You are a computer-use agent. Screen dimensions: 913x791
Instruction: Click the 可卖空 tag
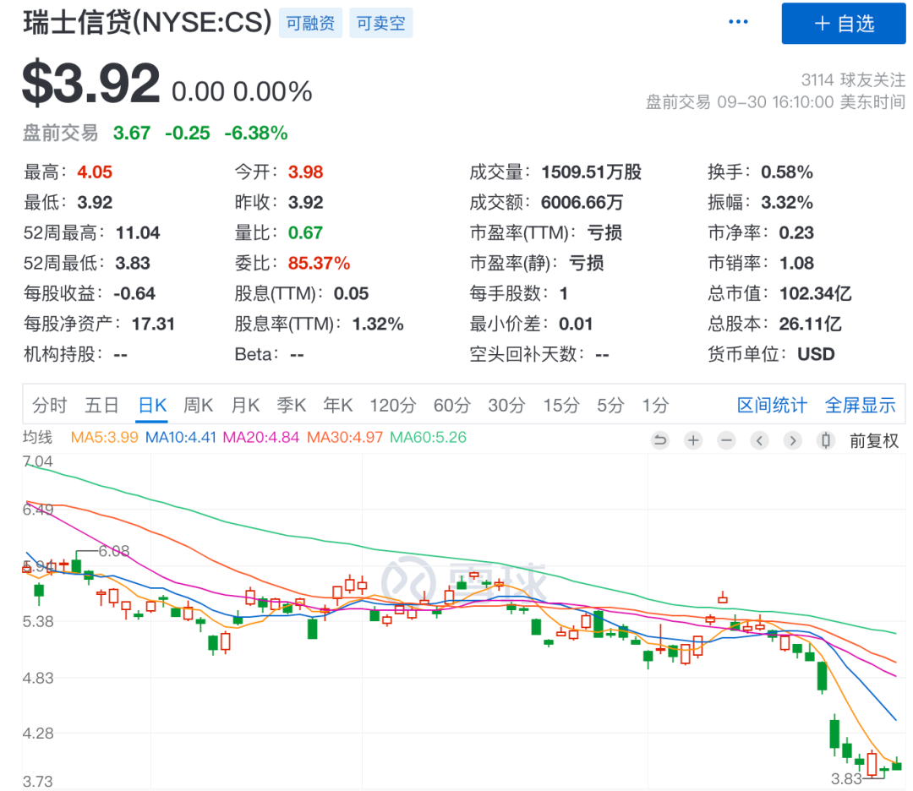380,24
